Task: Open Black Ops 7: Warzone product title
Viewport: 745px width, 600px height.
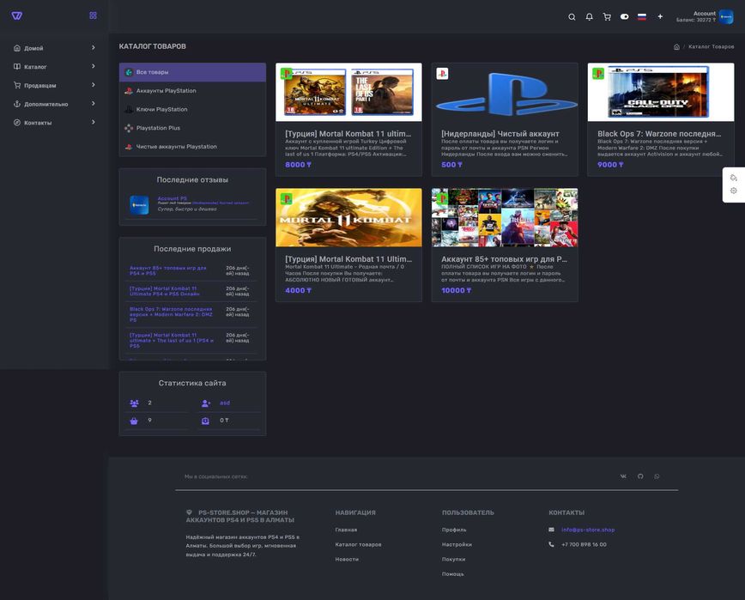Action: click(x=659, y=134)
